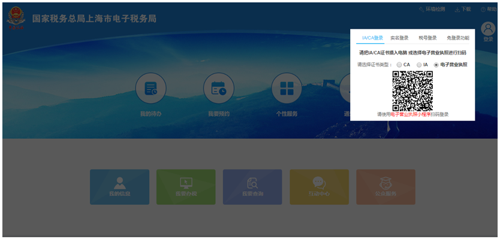Open the 我的信息 blue tile
500x239 pixels.
119,187
